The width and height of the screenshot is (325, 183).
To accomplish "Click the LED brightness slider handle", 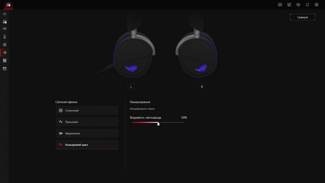I will (x=158, y=124).
